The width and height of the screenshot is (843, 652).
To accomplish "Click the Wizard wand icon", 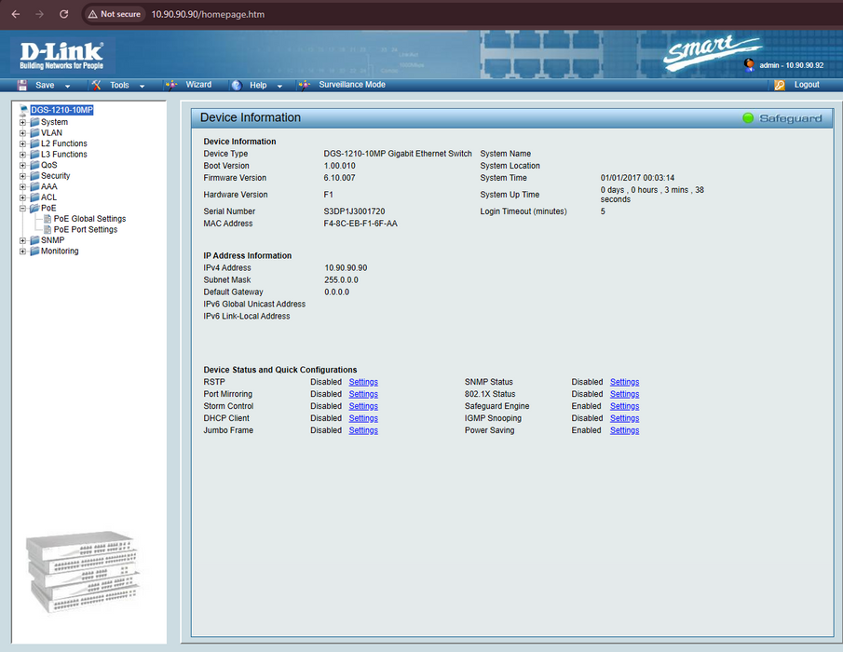I will (171, 85).
